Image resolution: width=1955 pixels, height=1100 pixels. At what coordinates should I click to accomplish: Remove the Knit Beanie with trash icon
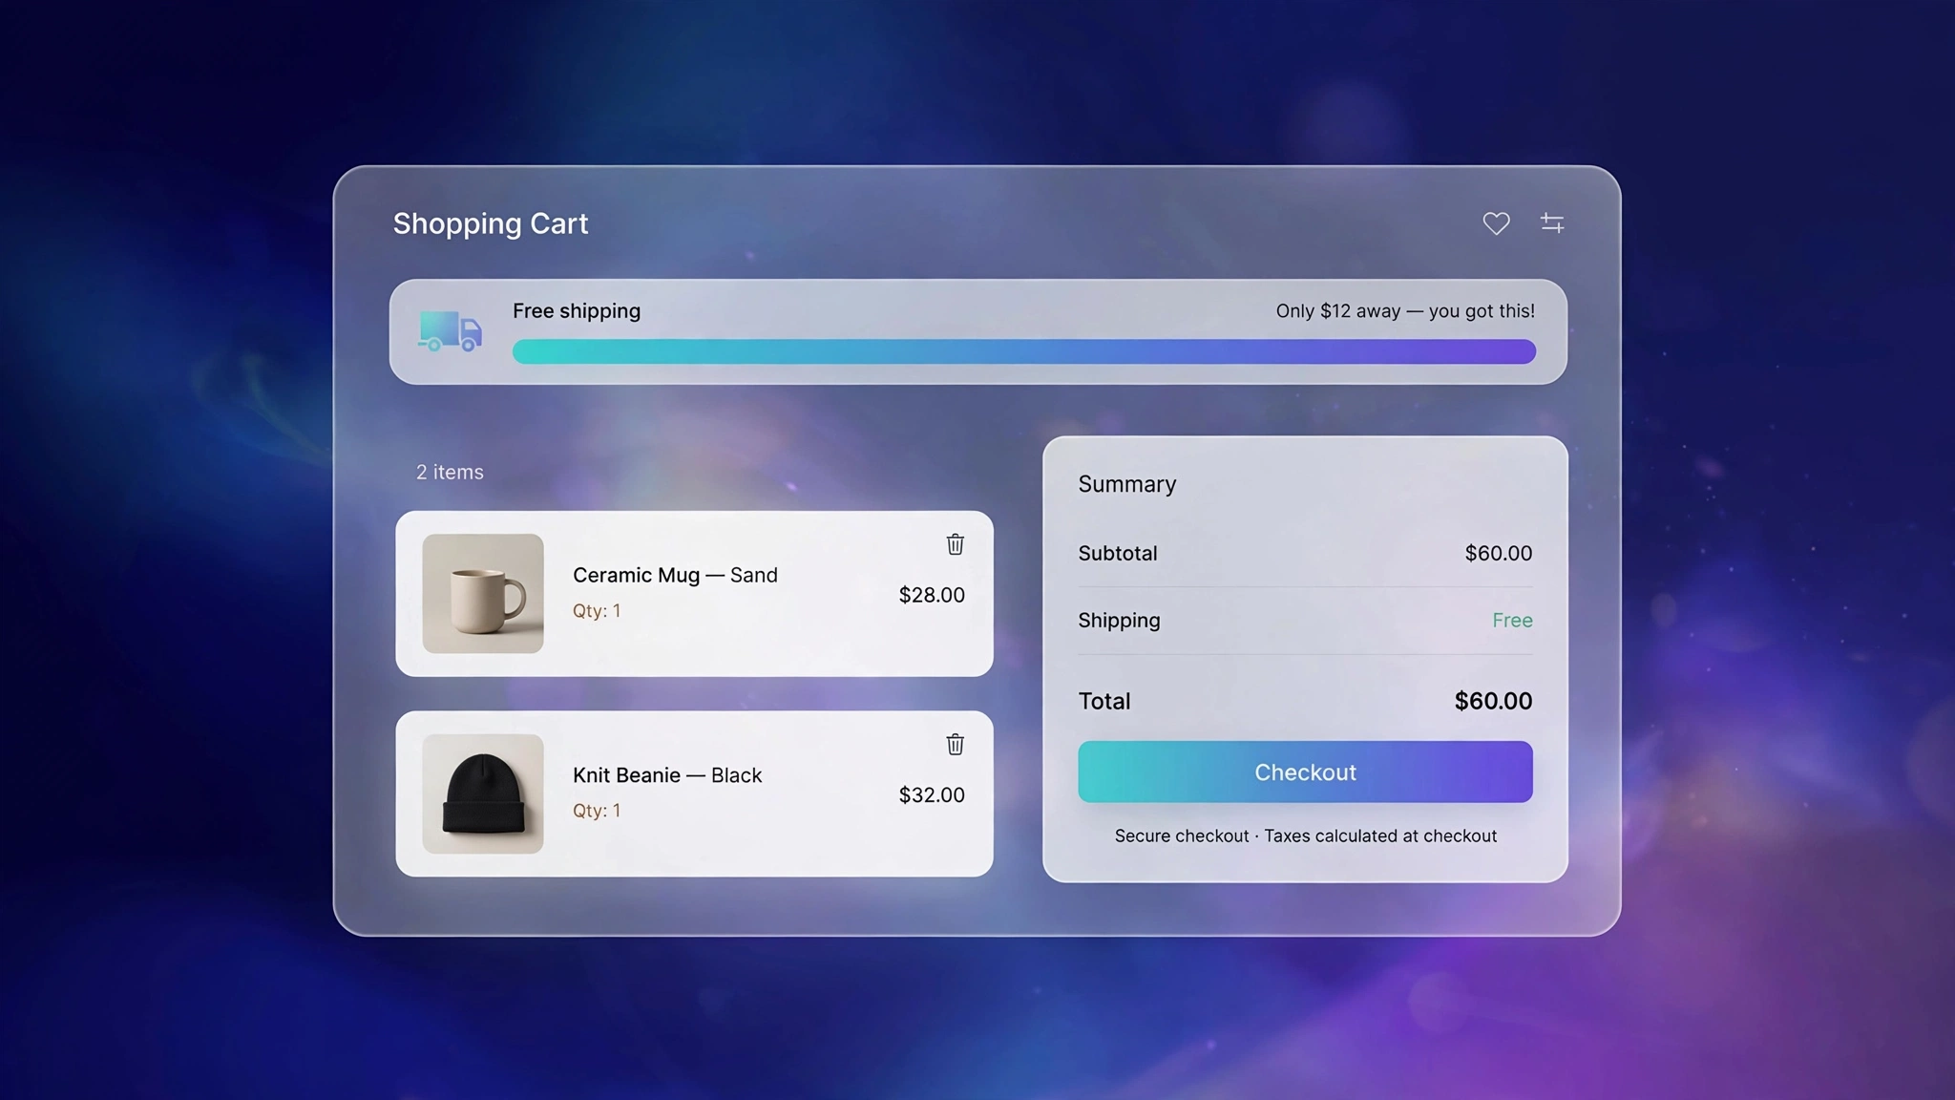[955, 744]
